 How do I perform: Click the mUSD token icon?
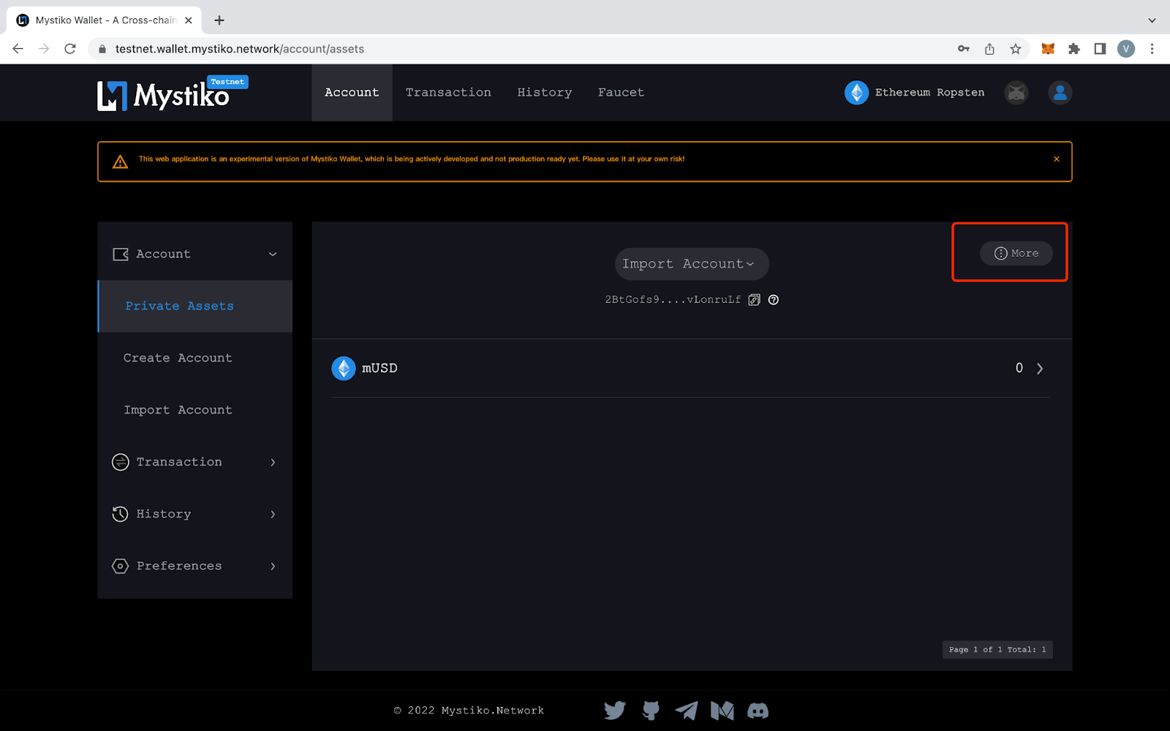pyautogui.click(x=344, y=368)
